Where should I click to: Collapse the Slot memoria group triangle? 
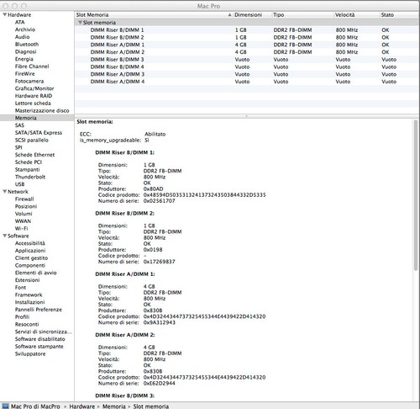pos(80,23)
